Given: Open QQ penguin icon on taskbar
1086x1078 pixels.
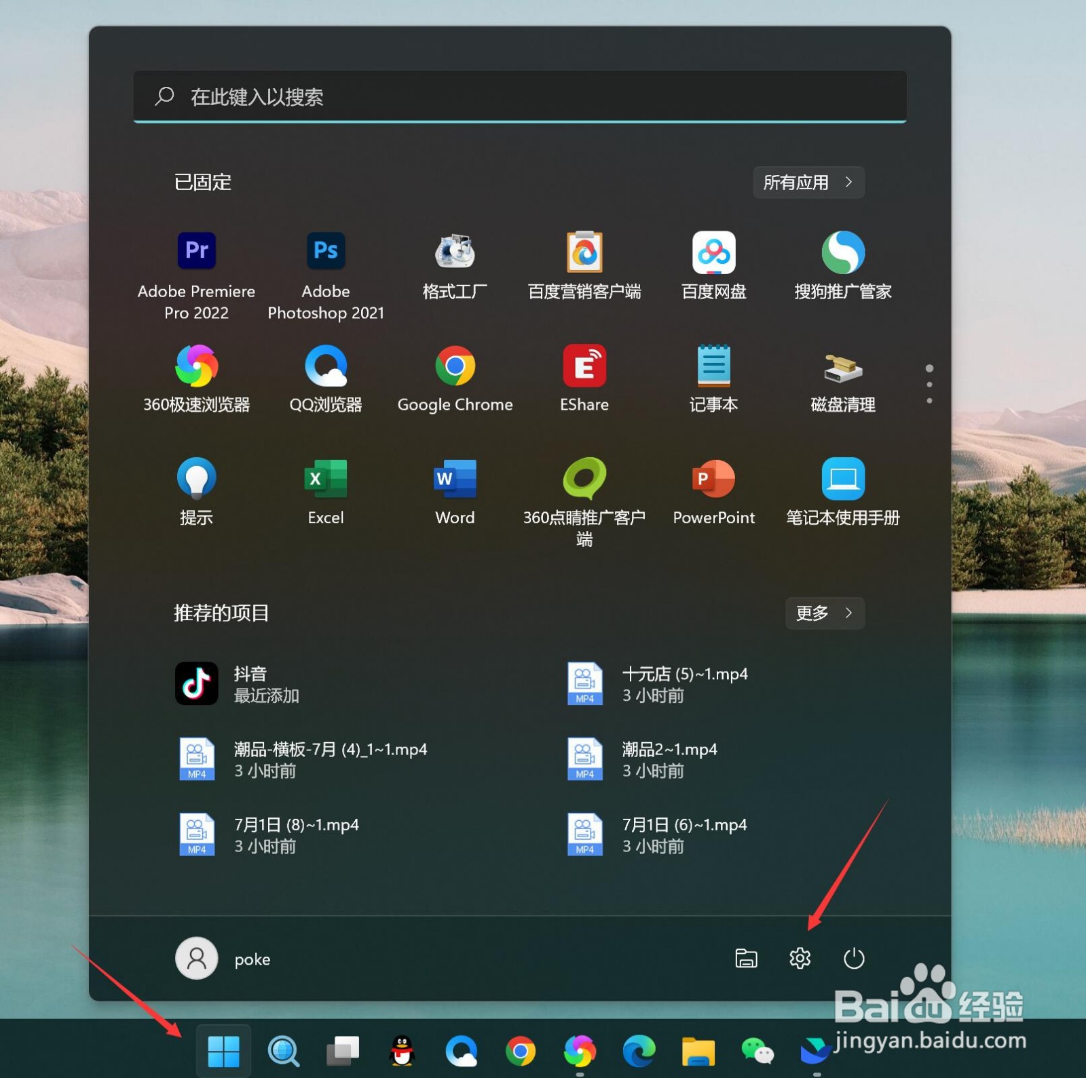Looking at the screenshot, I should tap(402, 1051).
